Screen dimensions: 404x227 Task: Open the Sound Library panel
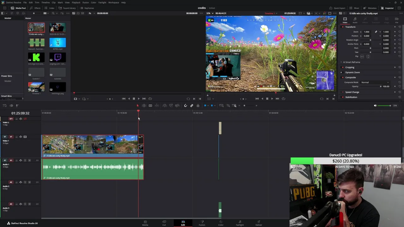[67, 8]
